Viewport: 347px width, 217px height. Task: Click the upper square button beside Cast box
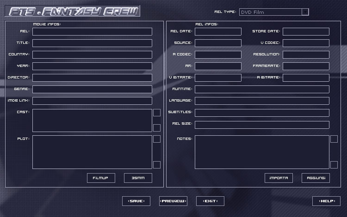tap(157, 113)
